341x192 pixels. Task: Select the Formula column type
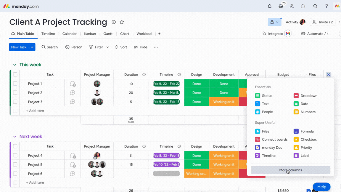tap(307, 131)
